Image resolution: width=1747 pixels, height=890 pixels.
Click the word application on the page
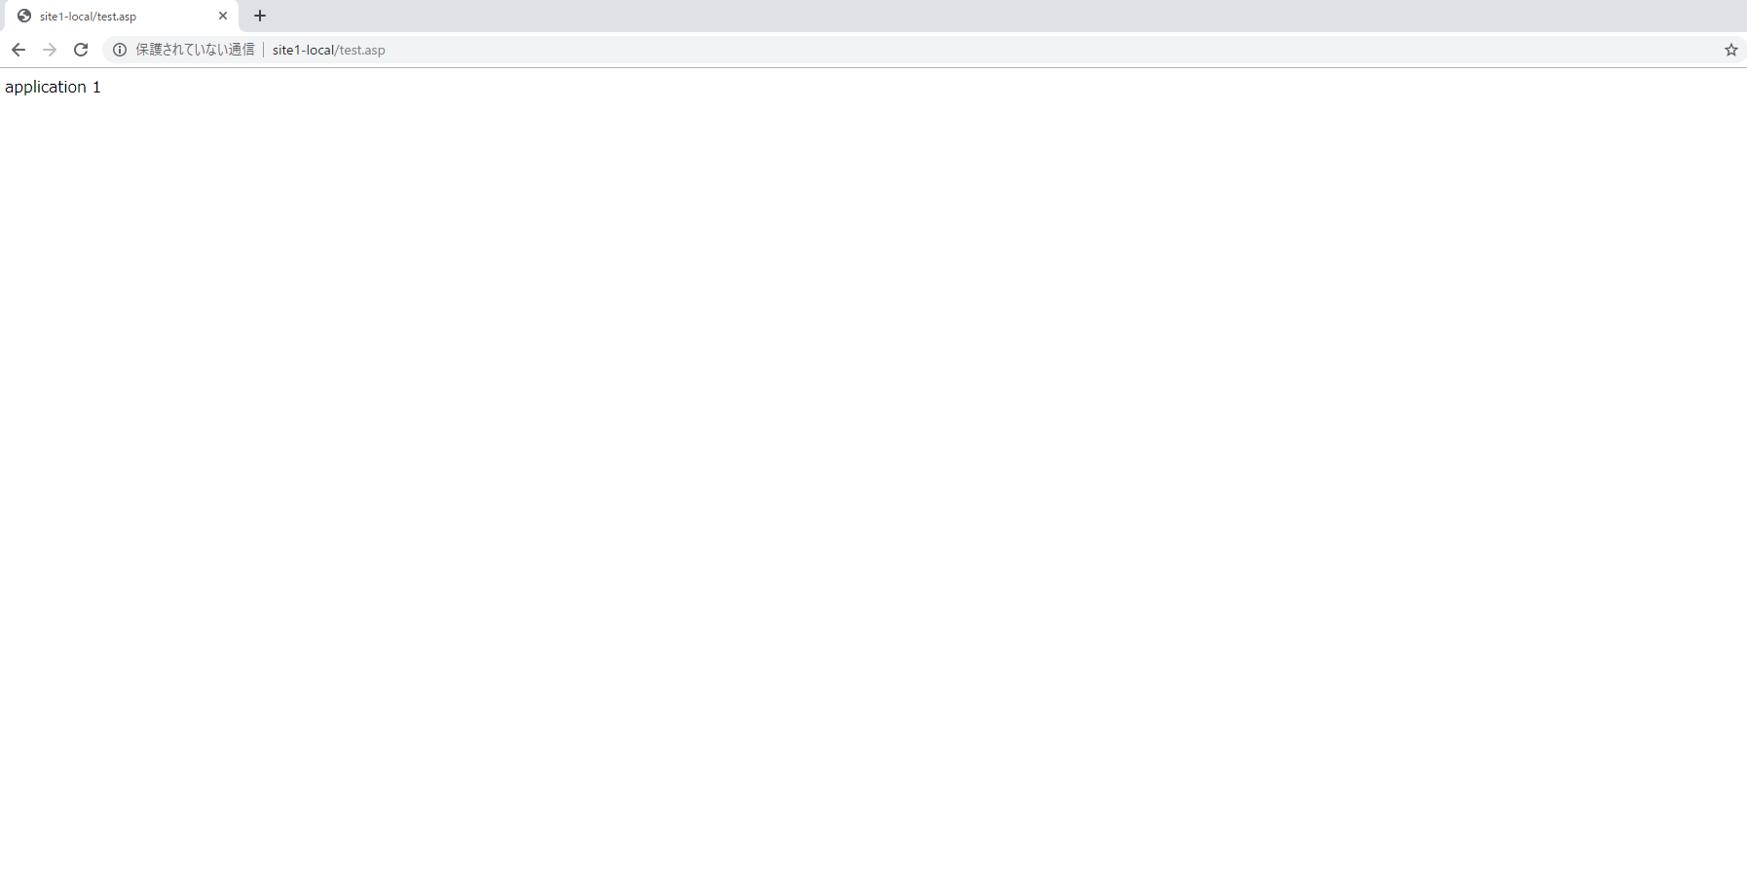pyautogui.click(x=46, y=87)
